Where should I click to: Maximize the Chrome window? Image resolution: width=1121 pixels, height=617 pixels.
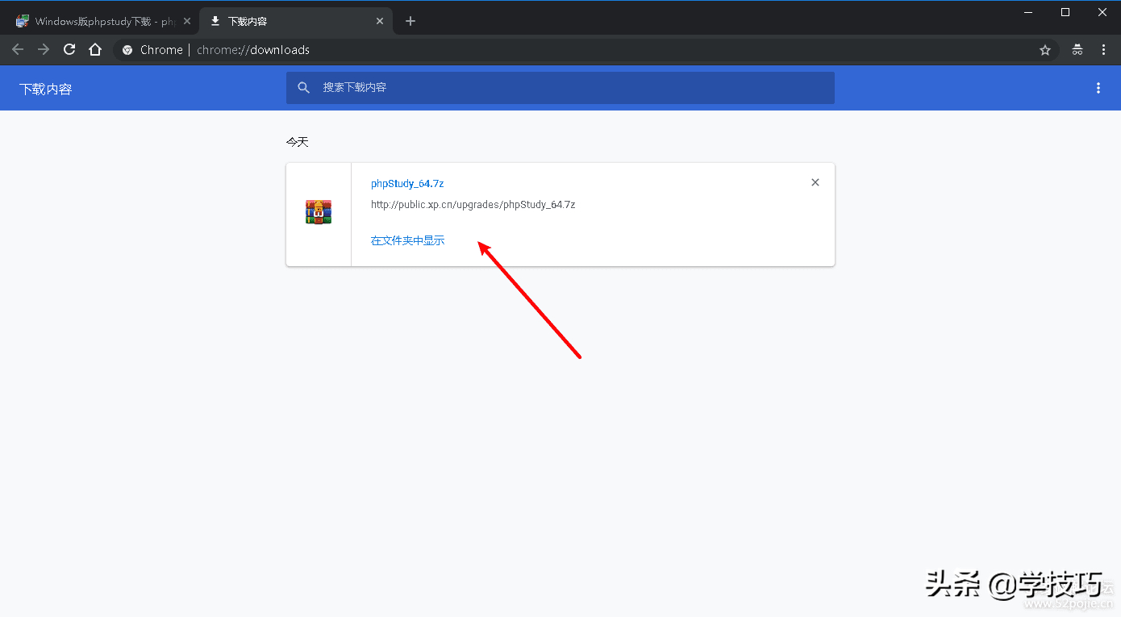click(1065, 12)
